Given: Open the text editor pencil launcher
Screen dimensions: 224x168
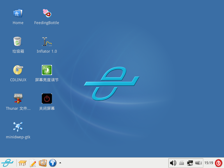Looking at the screenshot, I should [x=33, y=163].
